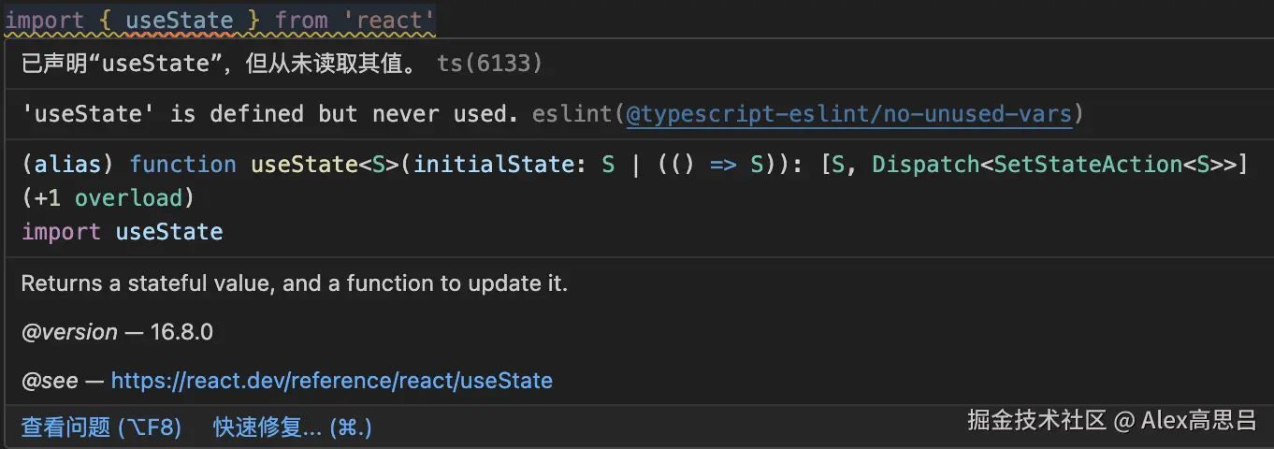
Task: Click the (+1 overload) text
Action: click(107, 198)
